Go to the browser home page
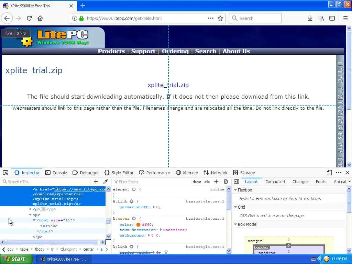352x264 pixels. [40, 18]
